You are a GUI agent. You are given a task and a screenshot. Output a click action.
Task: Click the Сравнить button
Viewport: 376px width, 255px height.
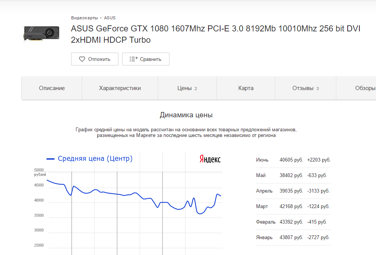(x=146, y=59)
